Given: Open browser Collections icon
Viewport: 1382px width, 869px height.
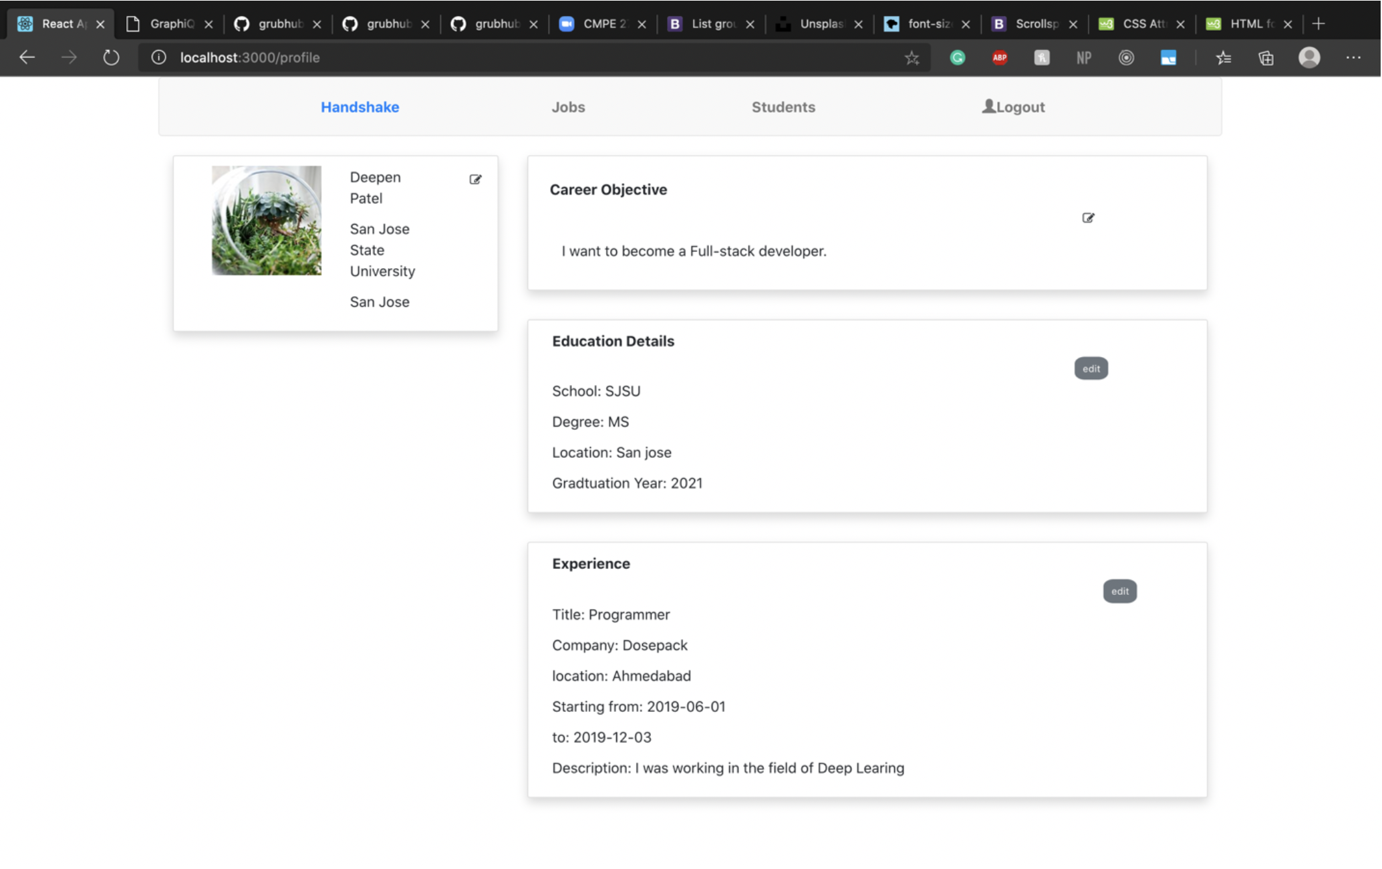Looking at the screenshot, I should (1265, 57).
